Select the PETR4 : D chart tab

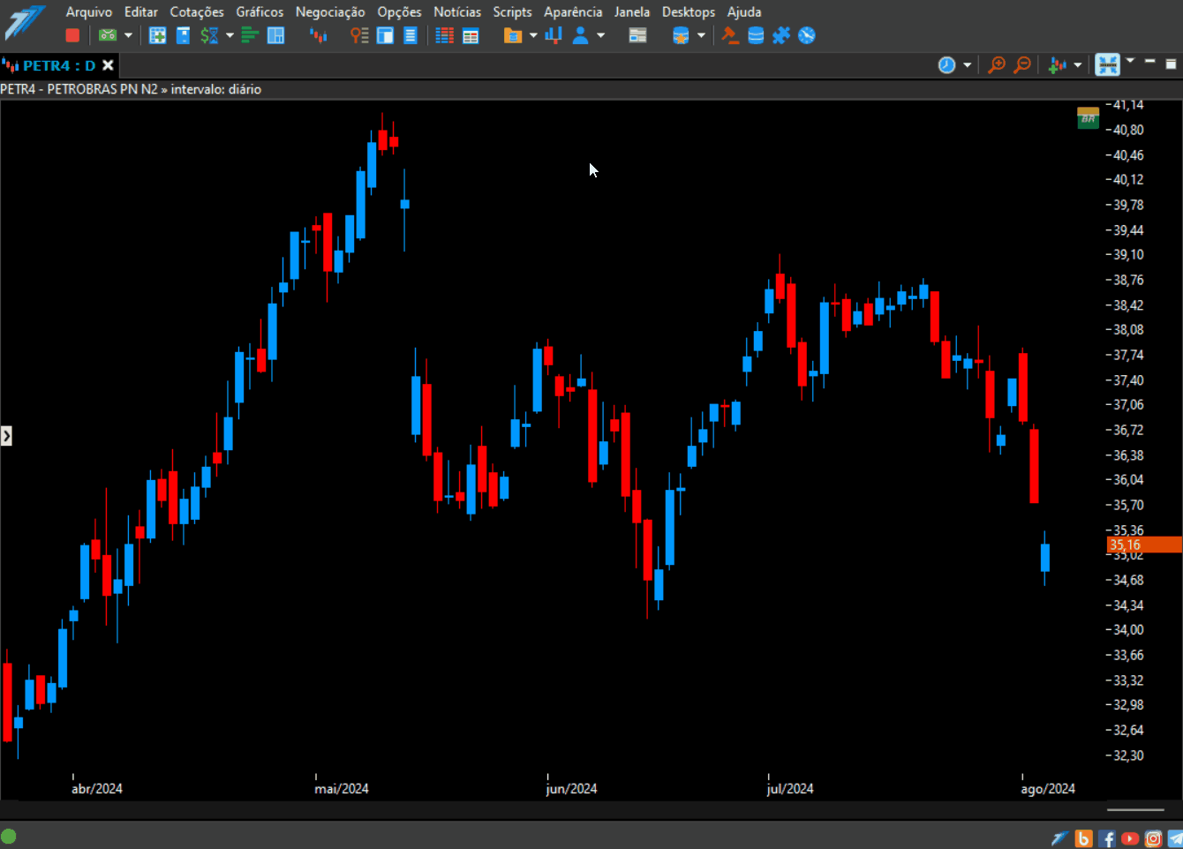(x=50, y=65)
